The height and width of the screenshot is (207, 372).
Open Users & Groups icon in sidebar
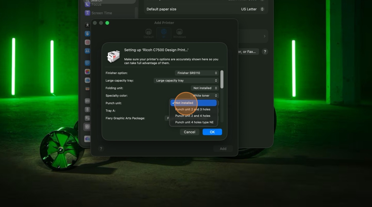[87, 51]
